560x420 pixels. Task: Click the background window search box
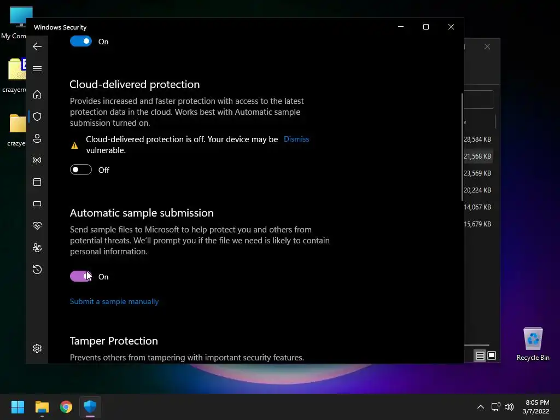[x=479, y=100]
